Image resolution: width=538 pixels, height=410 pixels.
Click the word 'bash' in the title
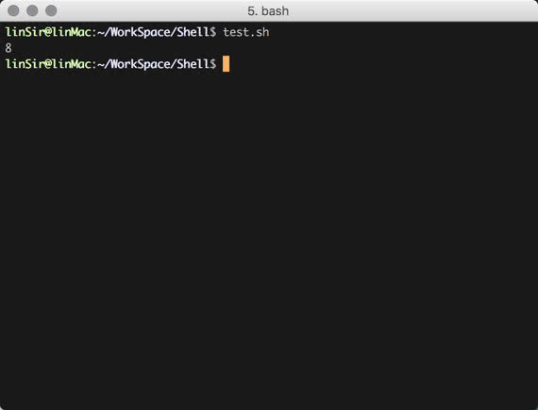[x=275, y=11]
